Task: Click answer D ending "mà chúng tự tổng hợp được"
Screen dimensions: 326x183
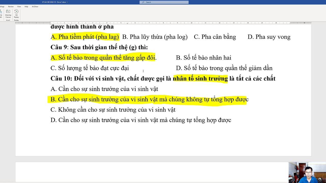Action: click(x=141, y=120)
